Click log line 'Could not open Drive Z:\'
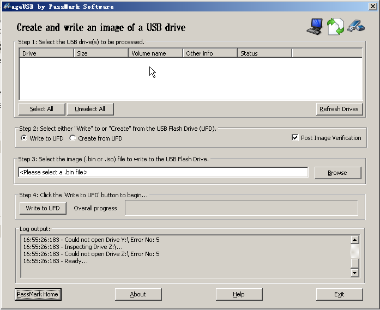Image resolution: width=380 pixels, height=310 pixels. click(92, 254)
